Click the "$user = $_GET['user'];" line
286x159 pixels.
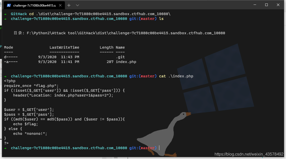tap(29, 110)
